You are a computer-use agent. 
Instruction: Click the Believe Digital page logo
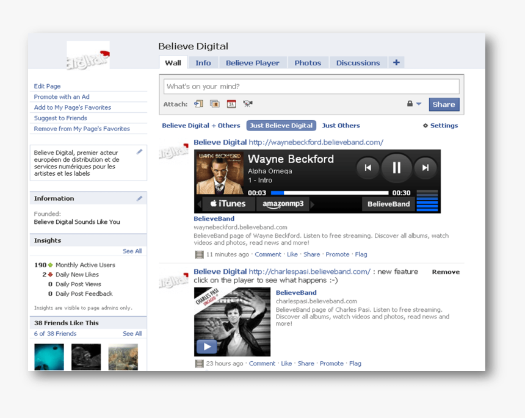[88, 55]
